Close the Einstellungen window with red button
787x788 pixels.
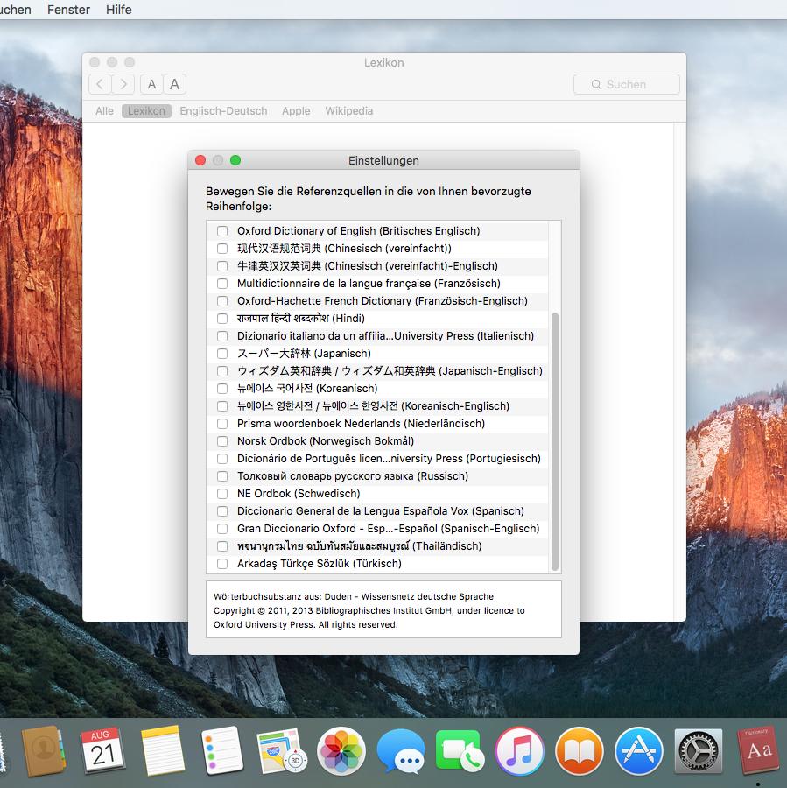(x=200, y=160)
